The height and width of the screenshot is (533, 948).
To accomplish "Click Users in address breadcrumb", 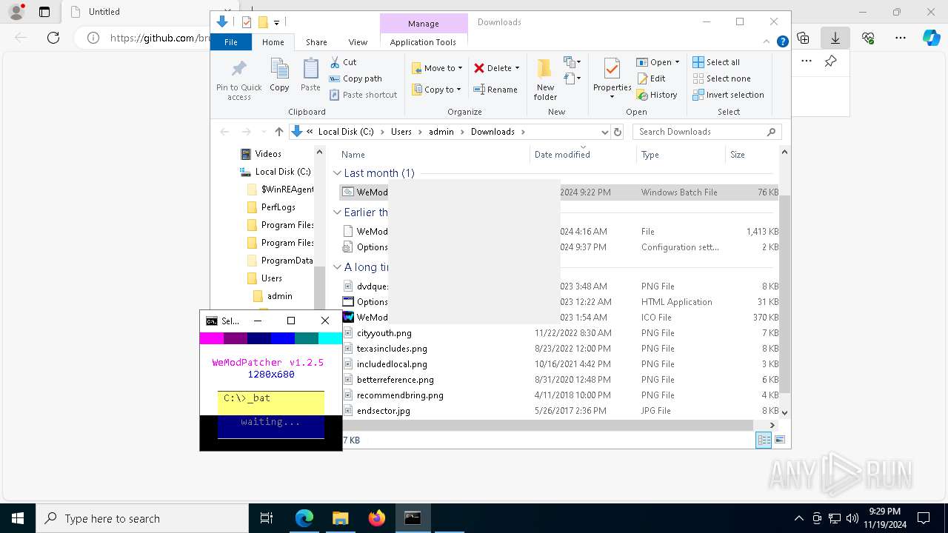I will tap(401, 132).
